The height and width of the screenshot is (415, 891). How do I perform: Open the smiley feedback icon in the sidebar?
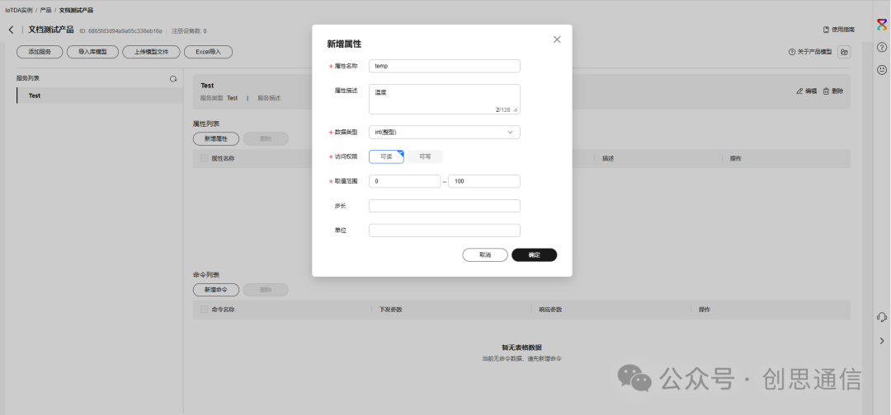(x=882, y=70)
